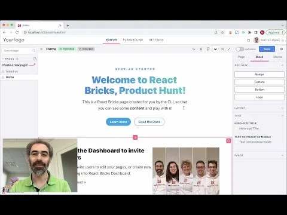Click the clipboard icon near user avatar

tap(248, 40)
